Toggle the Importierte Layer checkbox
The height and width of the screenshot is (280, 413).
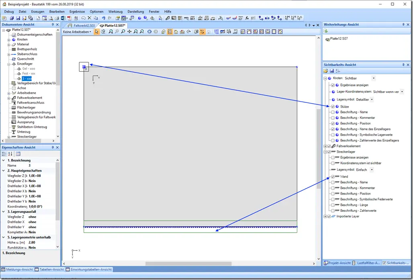(329, 217)
